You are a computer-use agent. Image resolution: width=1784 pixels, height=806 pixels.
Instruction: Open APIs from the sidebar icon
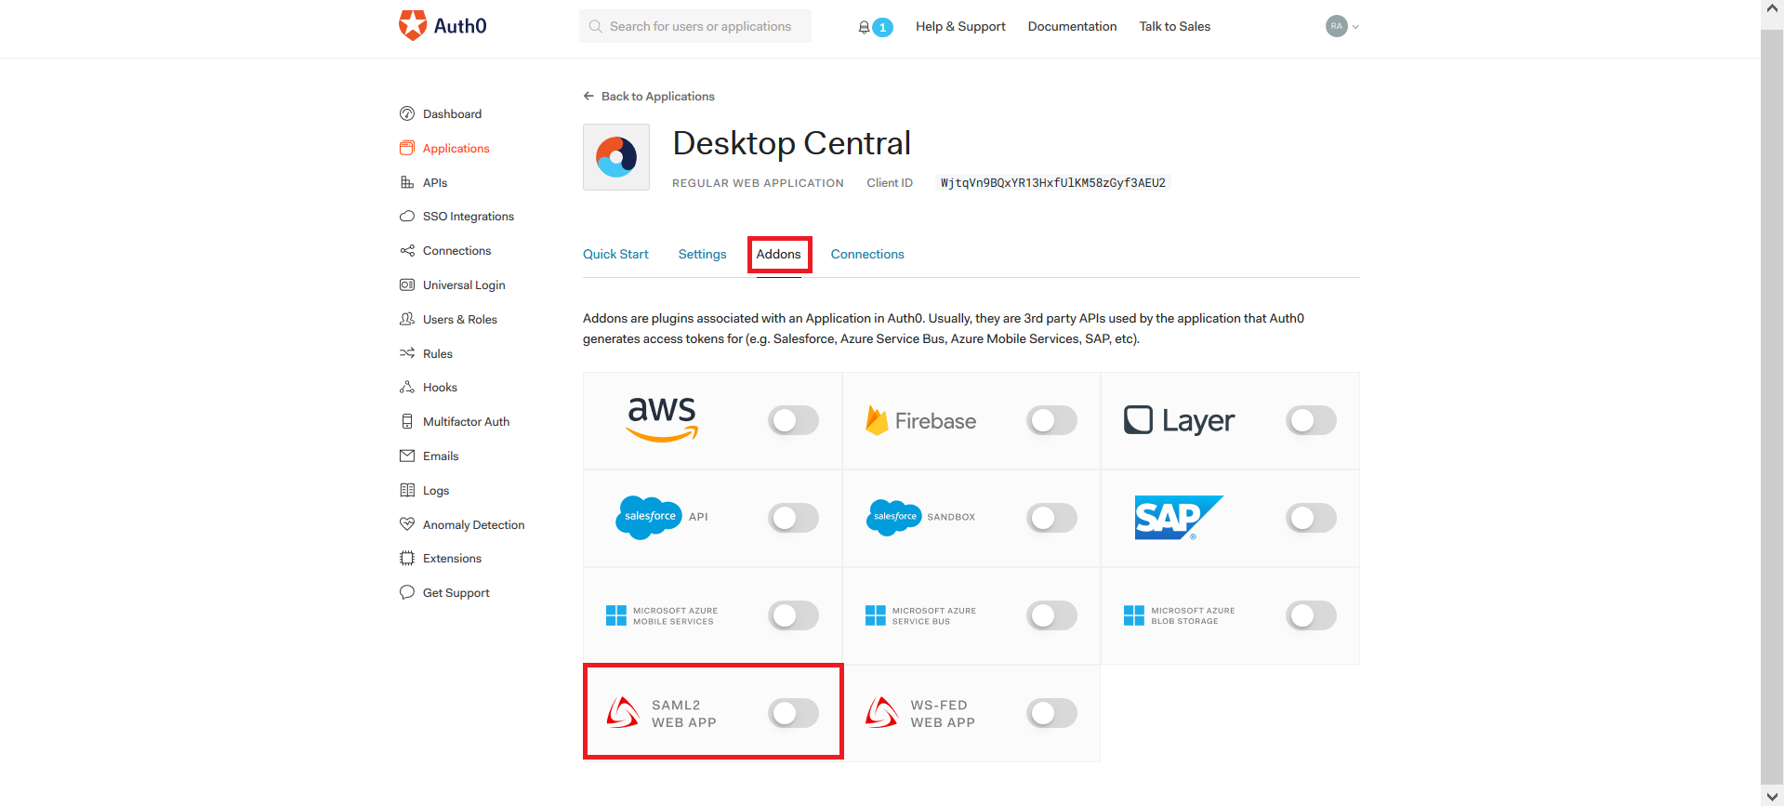tap(407, 182)
